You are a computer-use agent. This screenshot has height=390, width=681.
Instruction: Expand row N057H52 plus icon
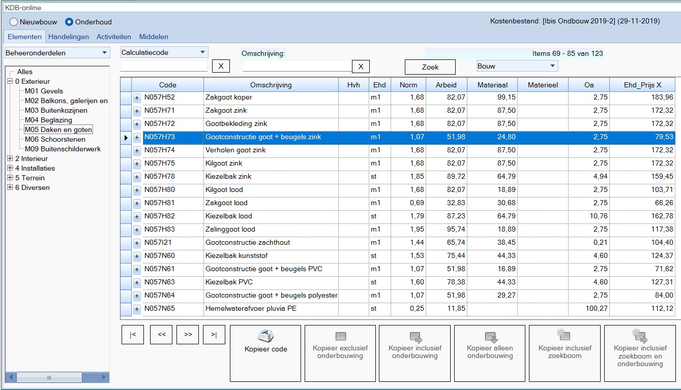click(x=137, y=97)
